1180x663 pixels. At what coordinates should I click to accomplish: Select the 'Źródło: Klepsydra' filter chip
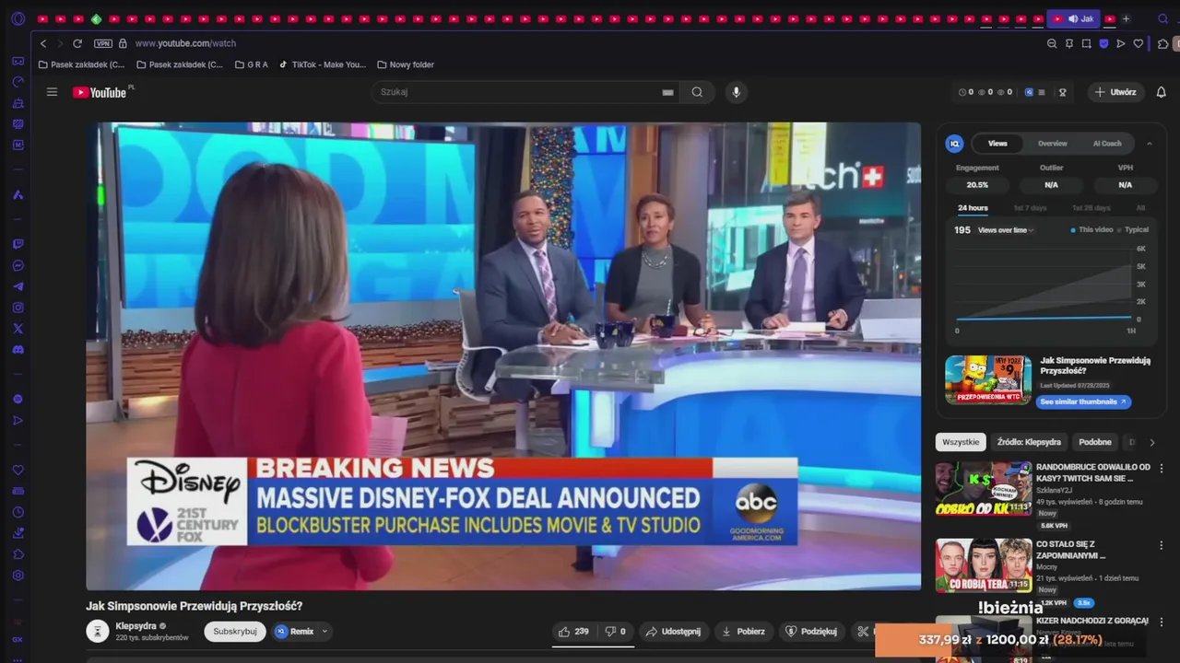pos(1029,442)
